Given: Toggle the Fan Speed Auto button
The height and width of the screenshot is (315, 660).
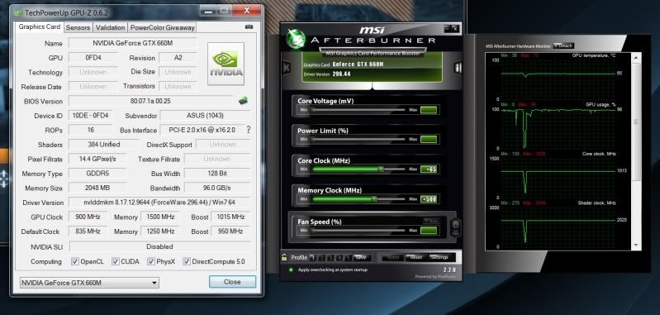Looking at the screenshot, I should (x=431, y=222).
